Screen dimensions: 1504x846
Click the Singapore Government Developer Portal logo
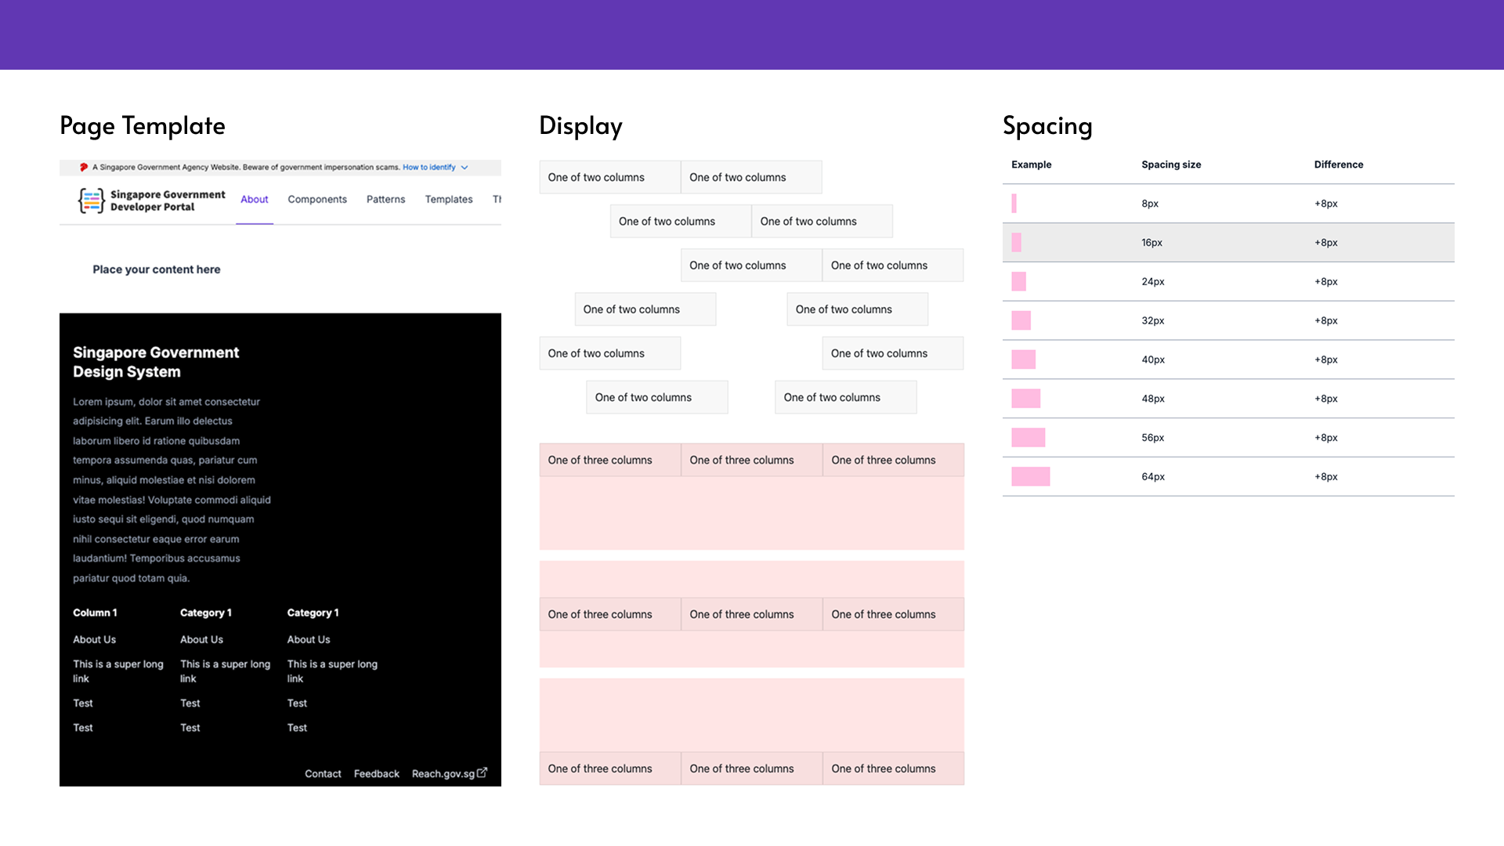click(x=92, y=201)
